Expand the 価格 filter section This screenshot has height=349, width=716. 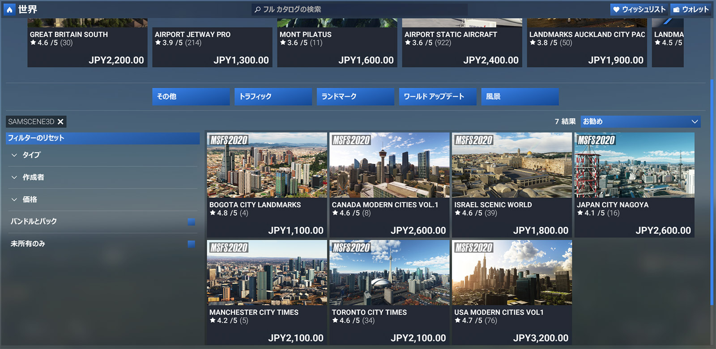[x=102, y=200]
